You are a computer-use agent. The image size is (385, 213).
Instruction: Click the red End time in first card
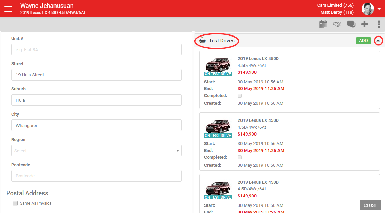(261, 89)
